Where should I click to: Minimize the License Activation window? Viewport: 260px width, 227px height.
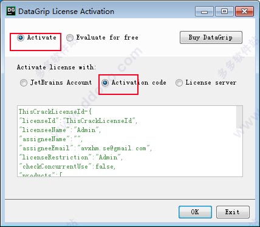click(204, 12)
